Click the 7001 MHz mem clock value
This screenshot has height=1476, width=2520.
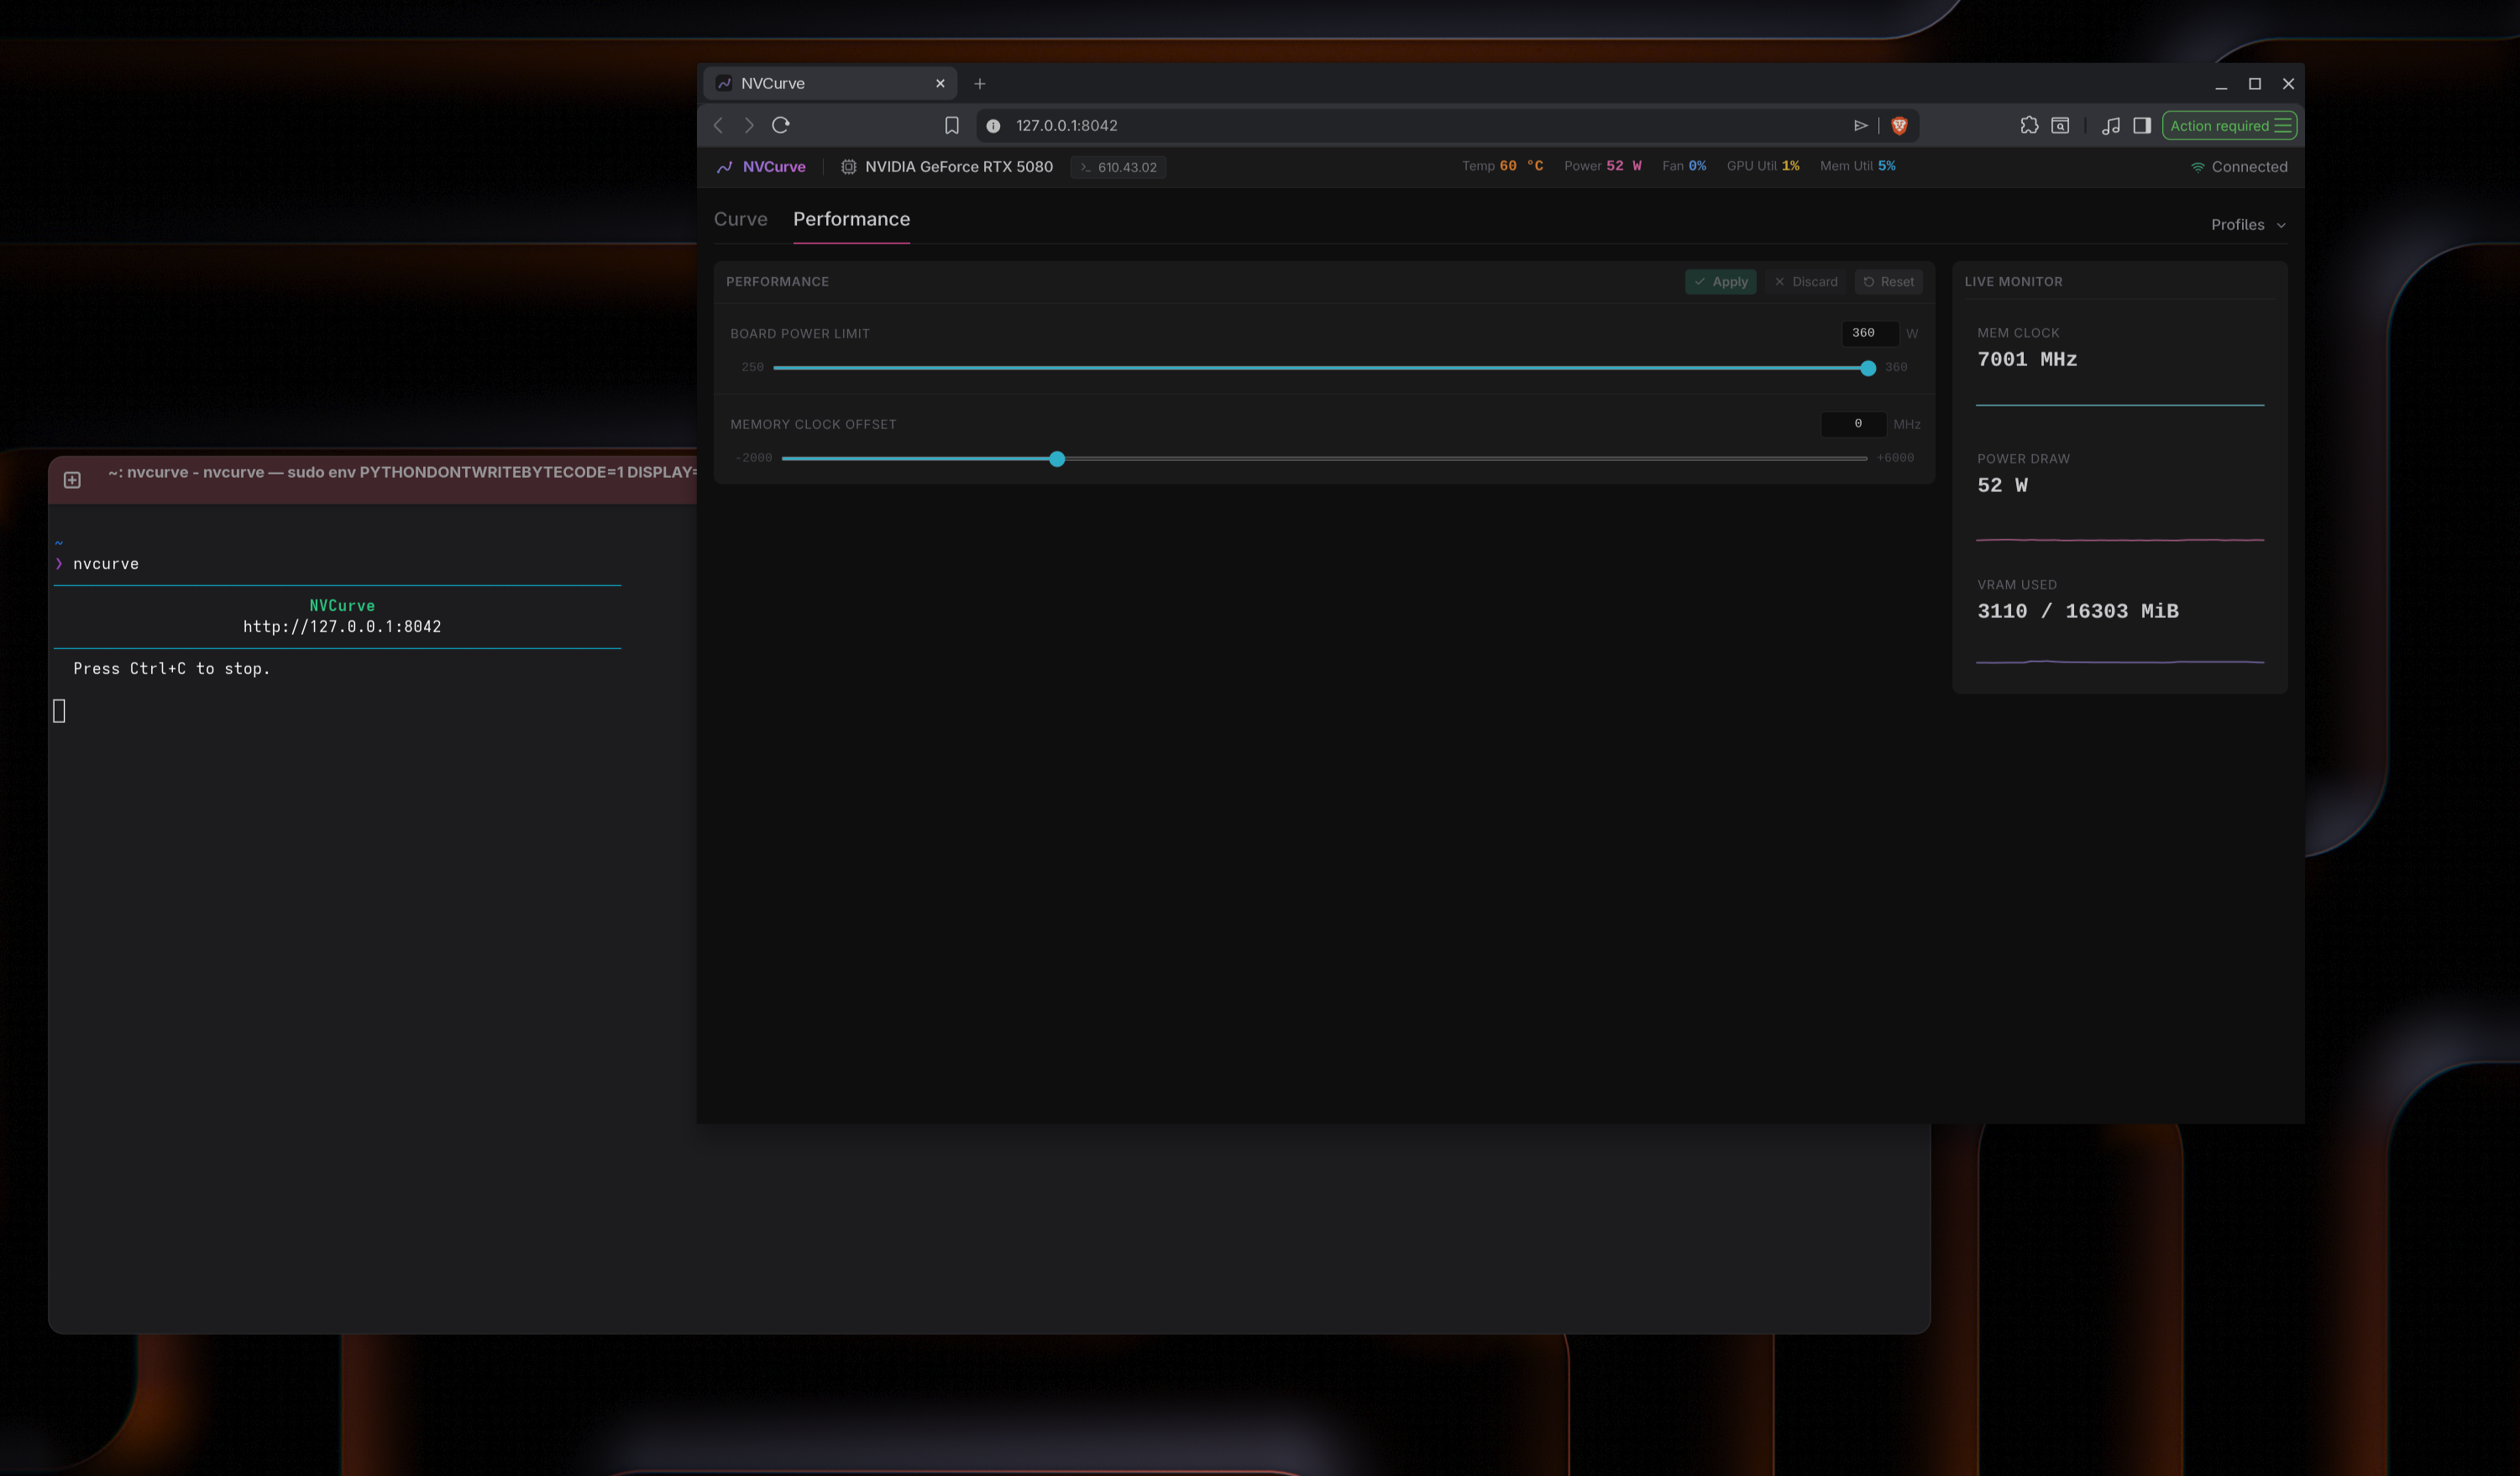coord(2027,360)
